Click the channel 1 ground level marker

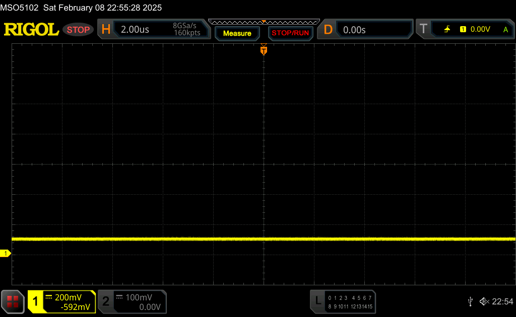pos(5,253)
